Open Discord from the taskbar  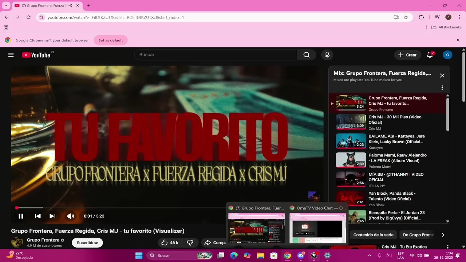point(301,255)
